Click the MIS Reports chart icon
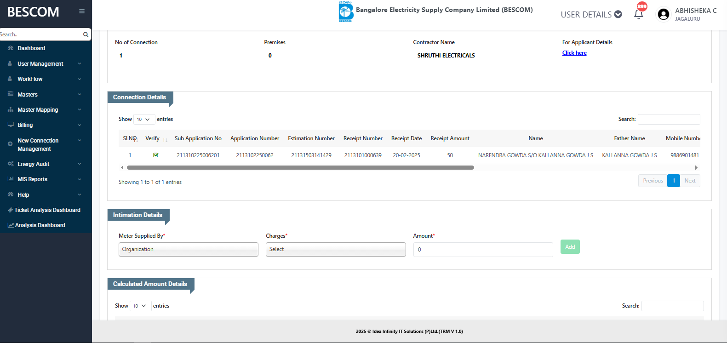Screen dimensions: 727x343 click(x=11, y=179)
